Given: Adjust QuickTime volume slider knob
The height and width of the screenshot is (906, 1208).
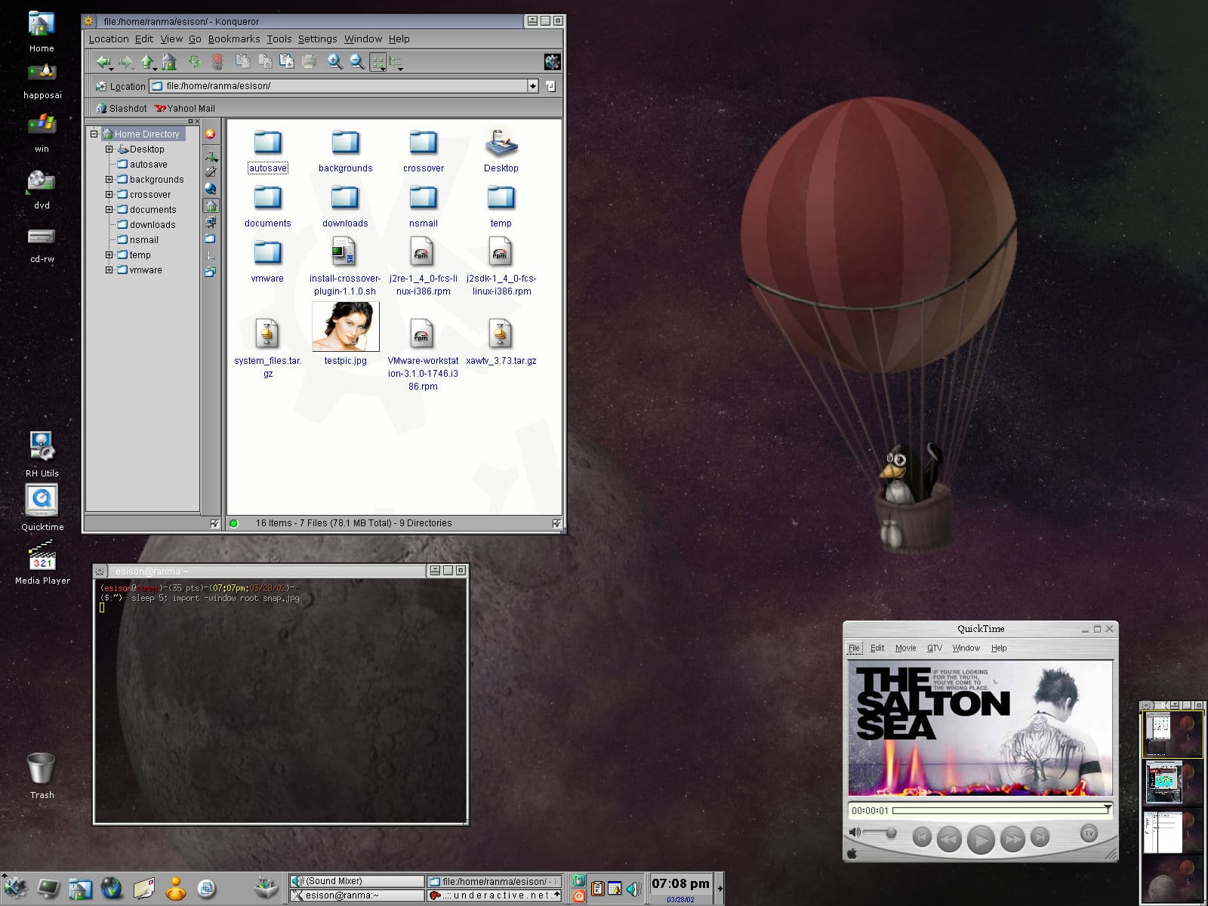Looking at the screenshot, I should (x=891, y=833).
